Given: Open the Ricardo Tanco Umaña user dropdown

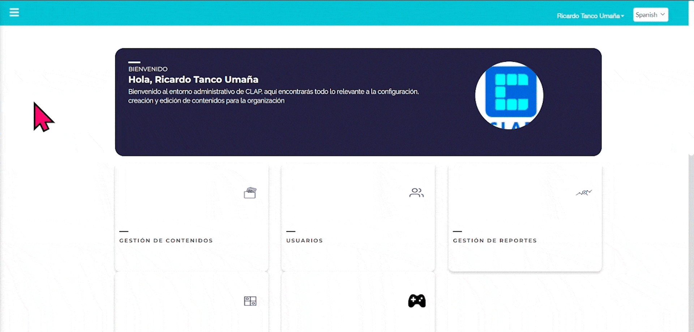Looking at the screenshot, I should click(590, 16).
